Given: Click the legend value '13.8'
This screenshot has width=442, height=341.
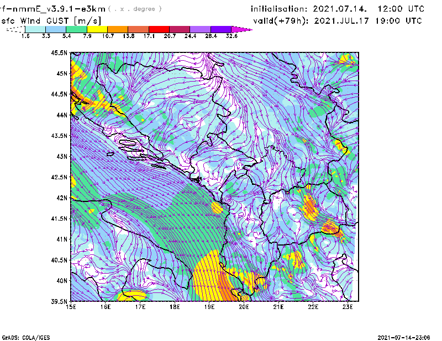Looking at the screenshot, I should (129, 36).
